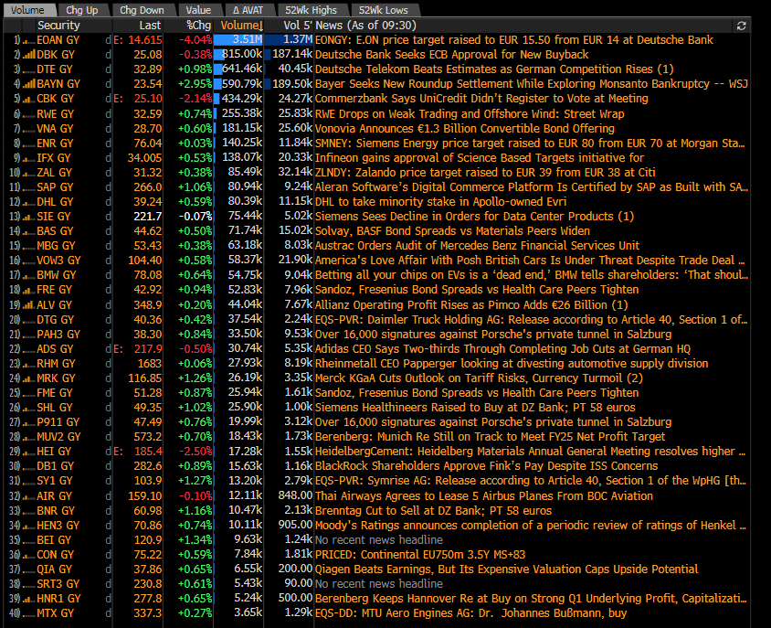771x628 pixels.
Task: Open the Zalando price target headline
Action: pos(485,173)
